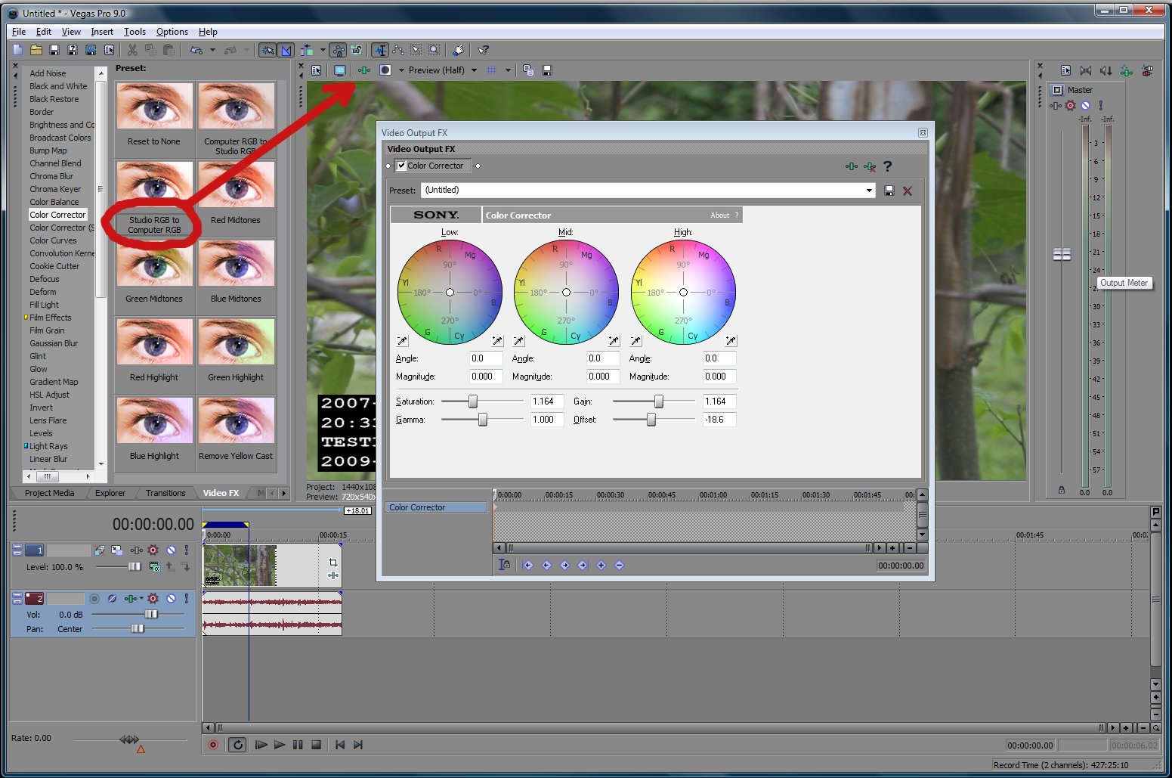Open Video Output FX from preview toolbar
The width and height of the screenshot is (1172, 778).
(364, 70)
